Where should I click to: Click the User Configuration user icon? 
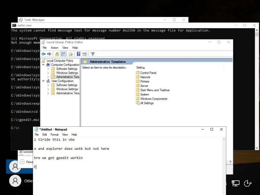coord(48,81)
